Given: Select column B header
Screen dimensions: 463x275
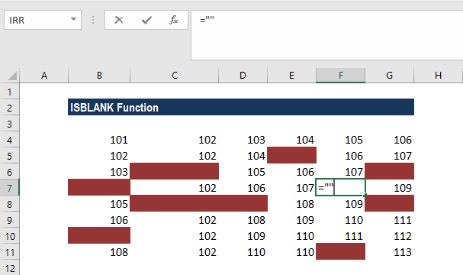Looking at the screenshot, I should 99,76.
